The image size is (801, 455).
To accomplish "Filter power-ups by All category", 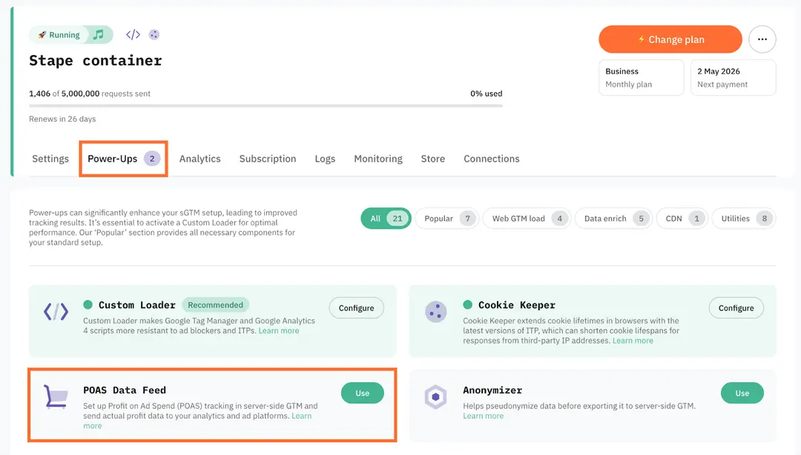I will (386, 218).
